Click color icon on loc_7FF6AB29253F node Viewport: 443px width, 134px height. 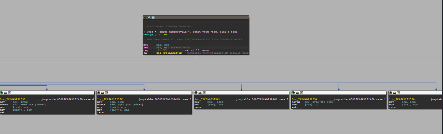pos(99,93)
